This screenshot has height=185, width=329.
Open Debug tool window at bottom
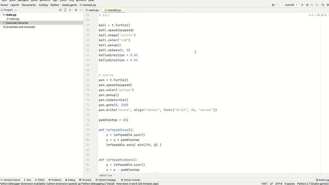click(x=70, y=180)
